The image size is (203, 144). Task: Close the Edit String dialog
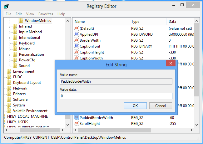[x=171, y=63]
